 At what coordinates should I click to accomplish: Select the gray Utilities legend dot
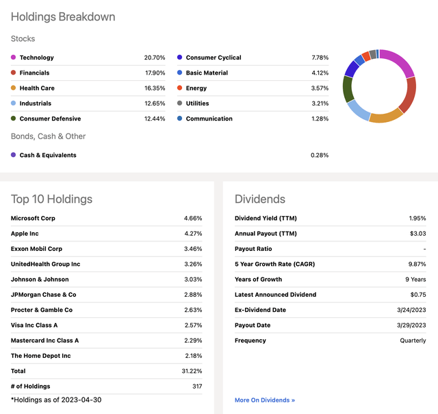click(179, 103)
